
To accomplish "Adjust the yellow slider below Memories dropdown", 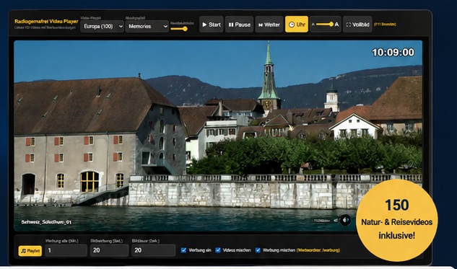I will click(179, 29).
